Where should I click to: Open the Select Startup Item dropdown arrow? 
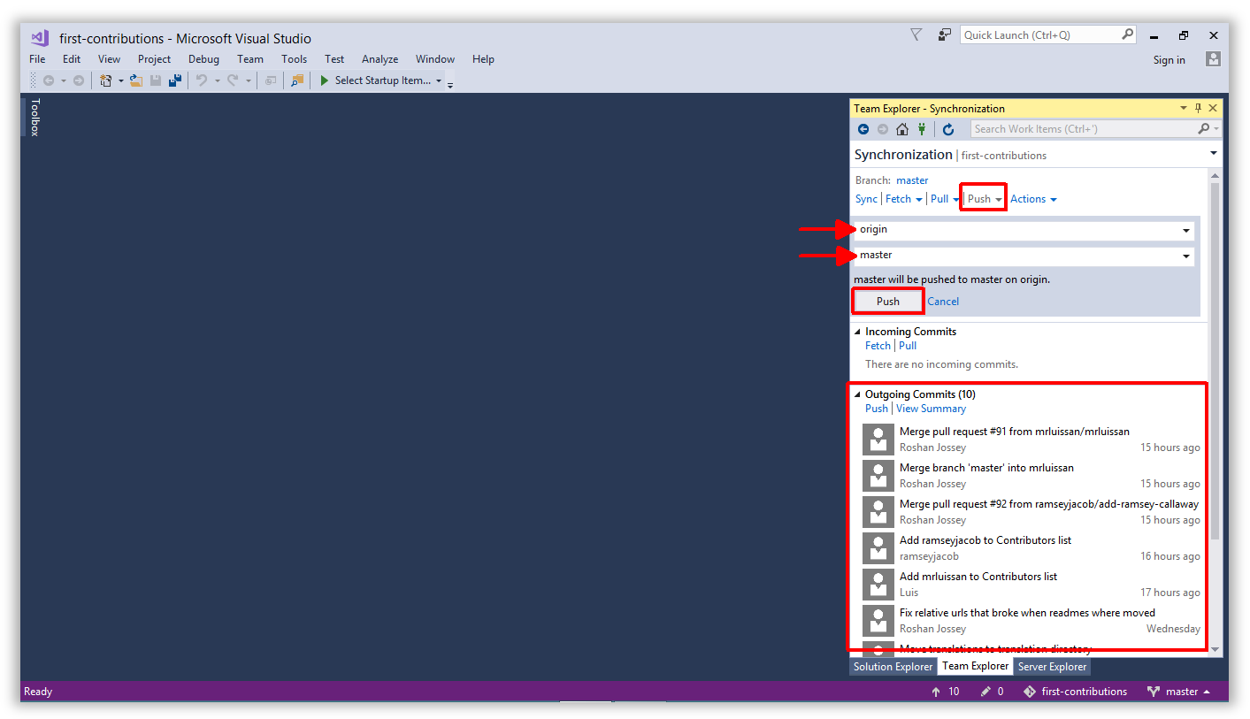[439, 80]
